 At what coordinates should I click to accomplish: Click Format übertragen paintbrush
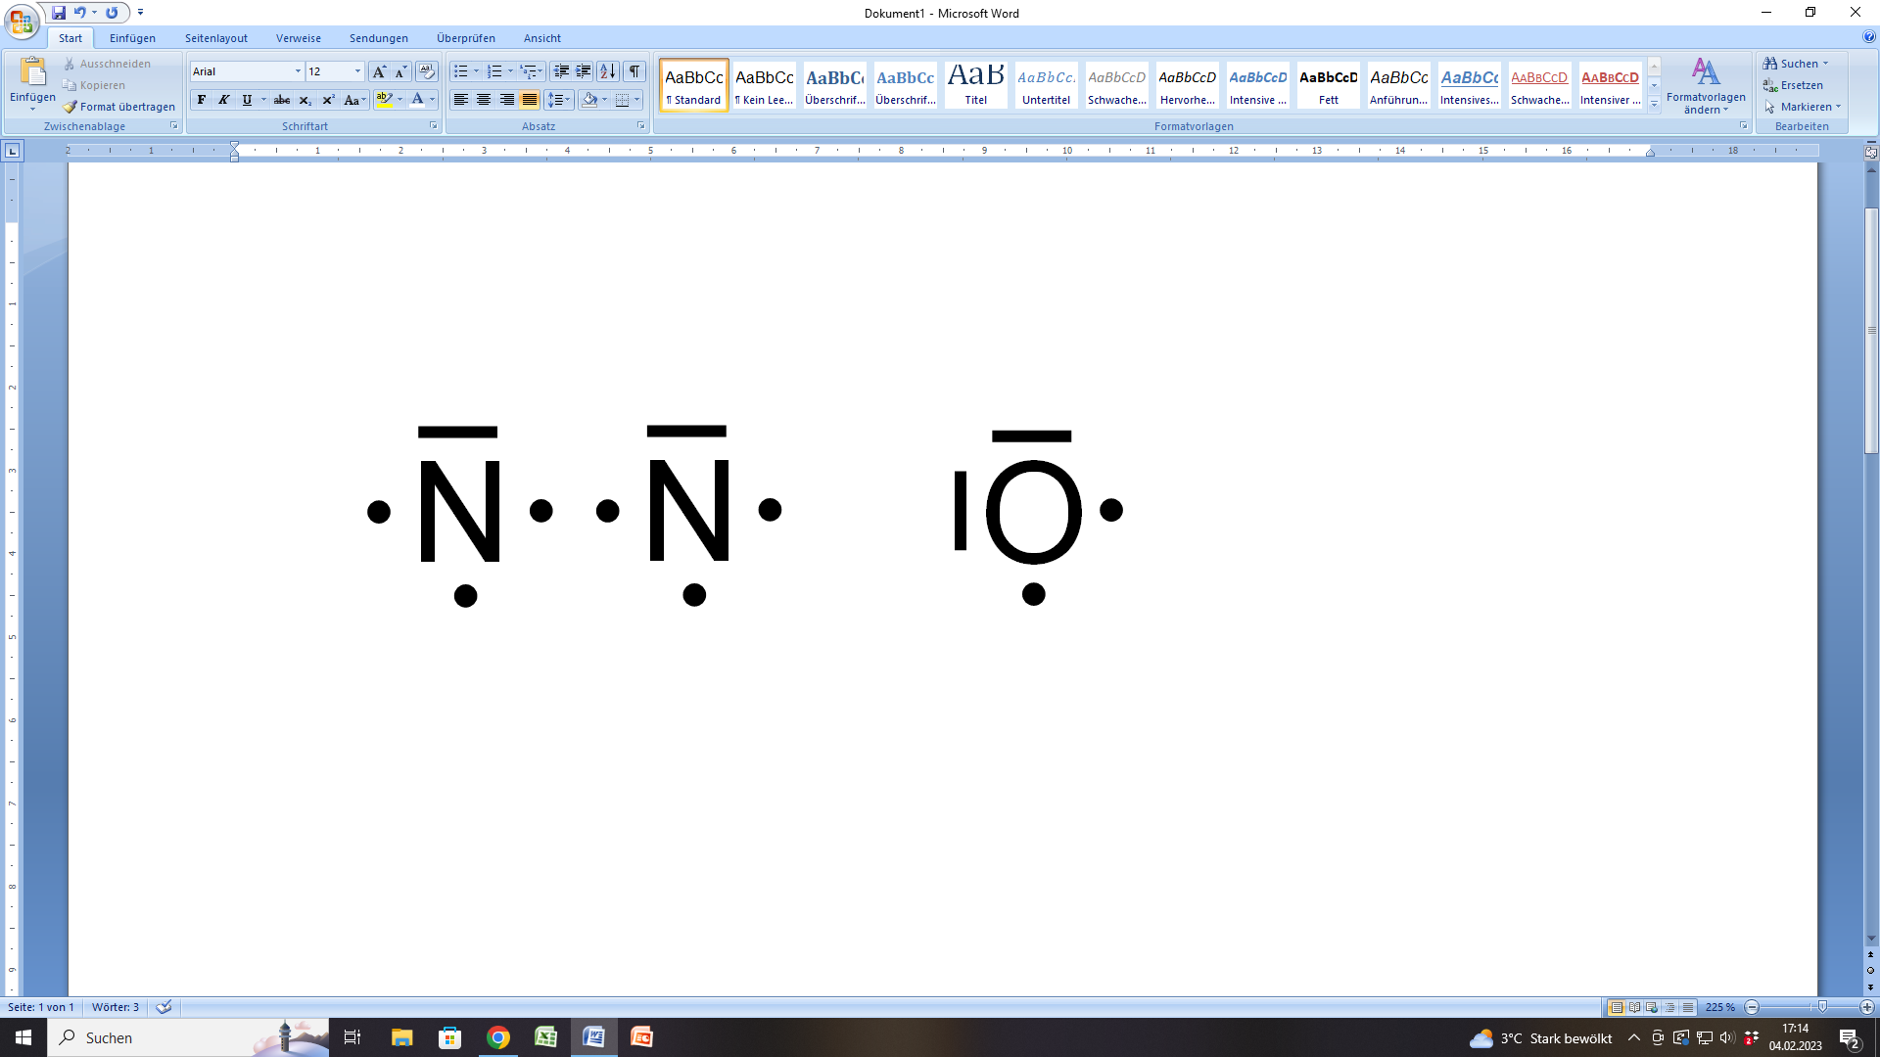pos(118,107)
